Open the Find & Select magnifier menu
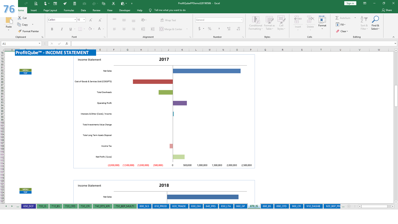Viewport: 398px width, 224px height. (x=375, y=23)
